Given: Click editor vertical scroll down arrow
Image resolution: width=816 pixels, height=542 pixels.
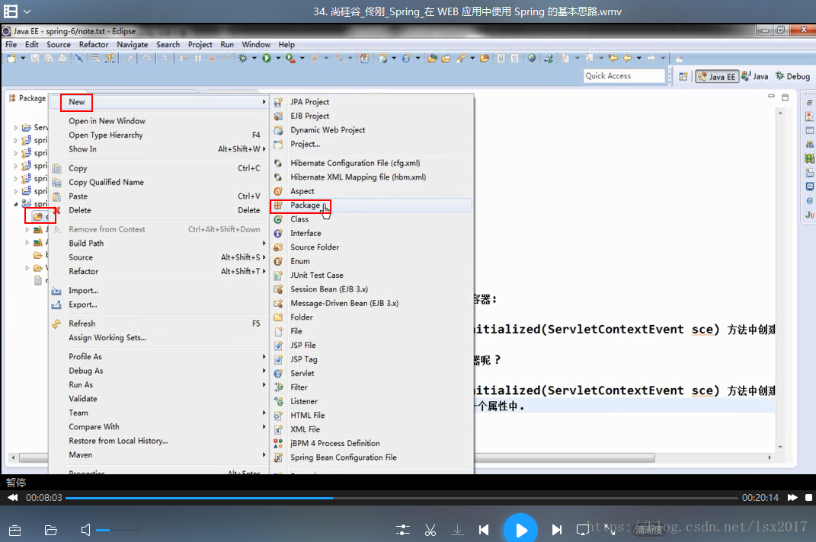Looking at the screenshot, I should [780, 447].
